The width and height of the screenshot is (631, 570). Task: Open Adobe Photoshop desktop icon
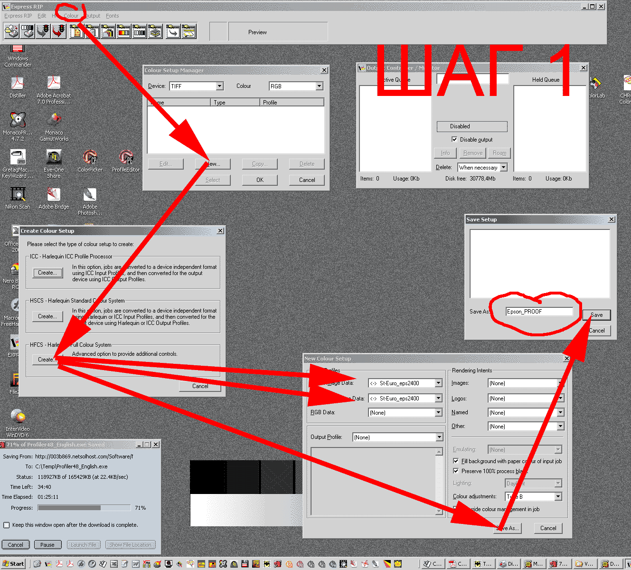(90, 200)
